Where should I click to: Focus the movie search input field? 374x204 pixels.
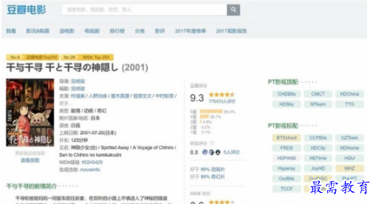point(145,10)
